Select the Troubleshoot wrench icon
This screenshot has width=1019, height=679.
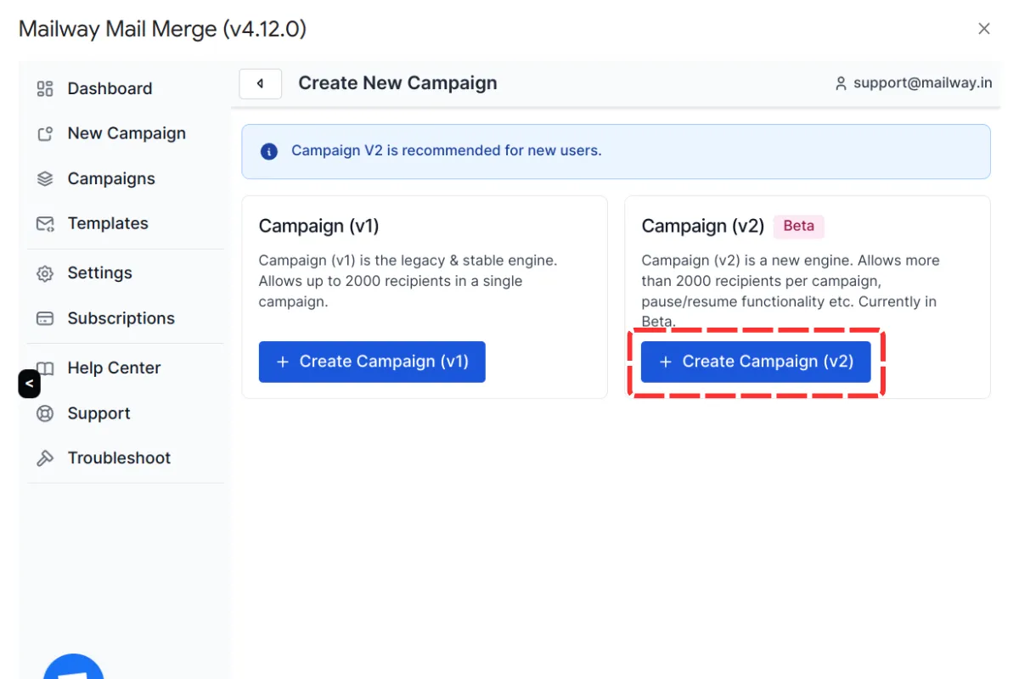pyautogui.click(x=44, y=457)
